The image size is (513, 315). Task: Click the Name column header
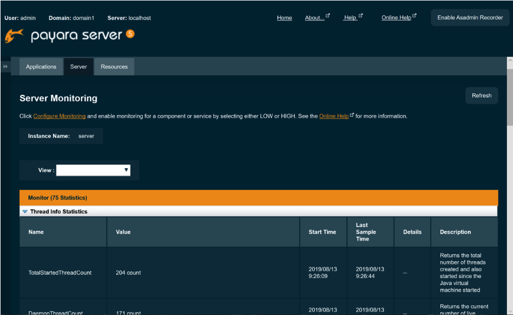[x=36, y=232]
